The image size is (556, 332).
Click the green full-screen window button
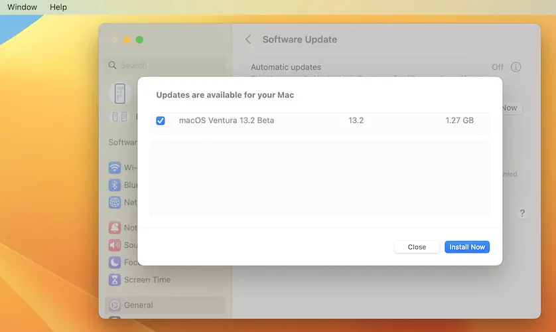139,40
